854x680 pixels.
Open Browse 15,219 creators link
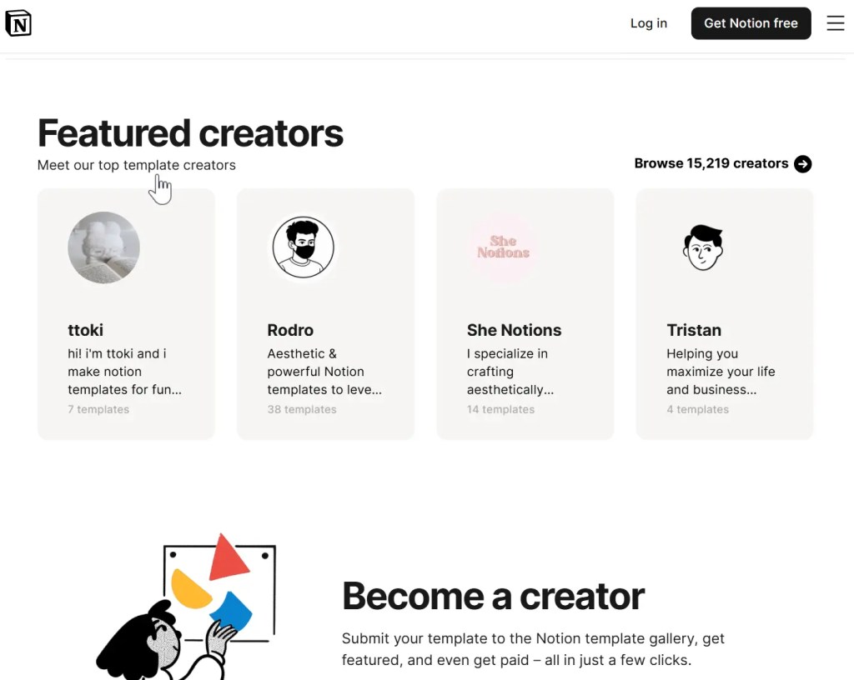711,164
